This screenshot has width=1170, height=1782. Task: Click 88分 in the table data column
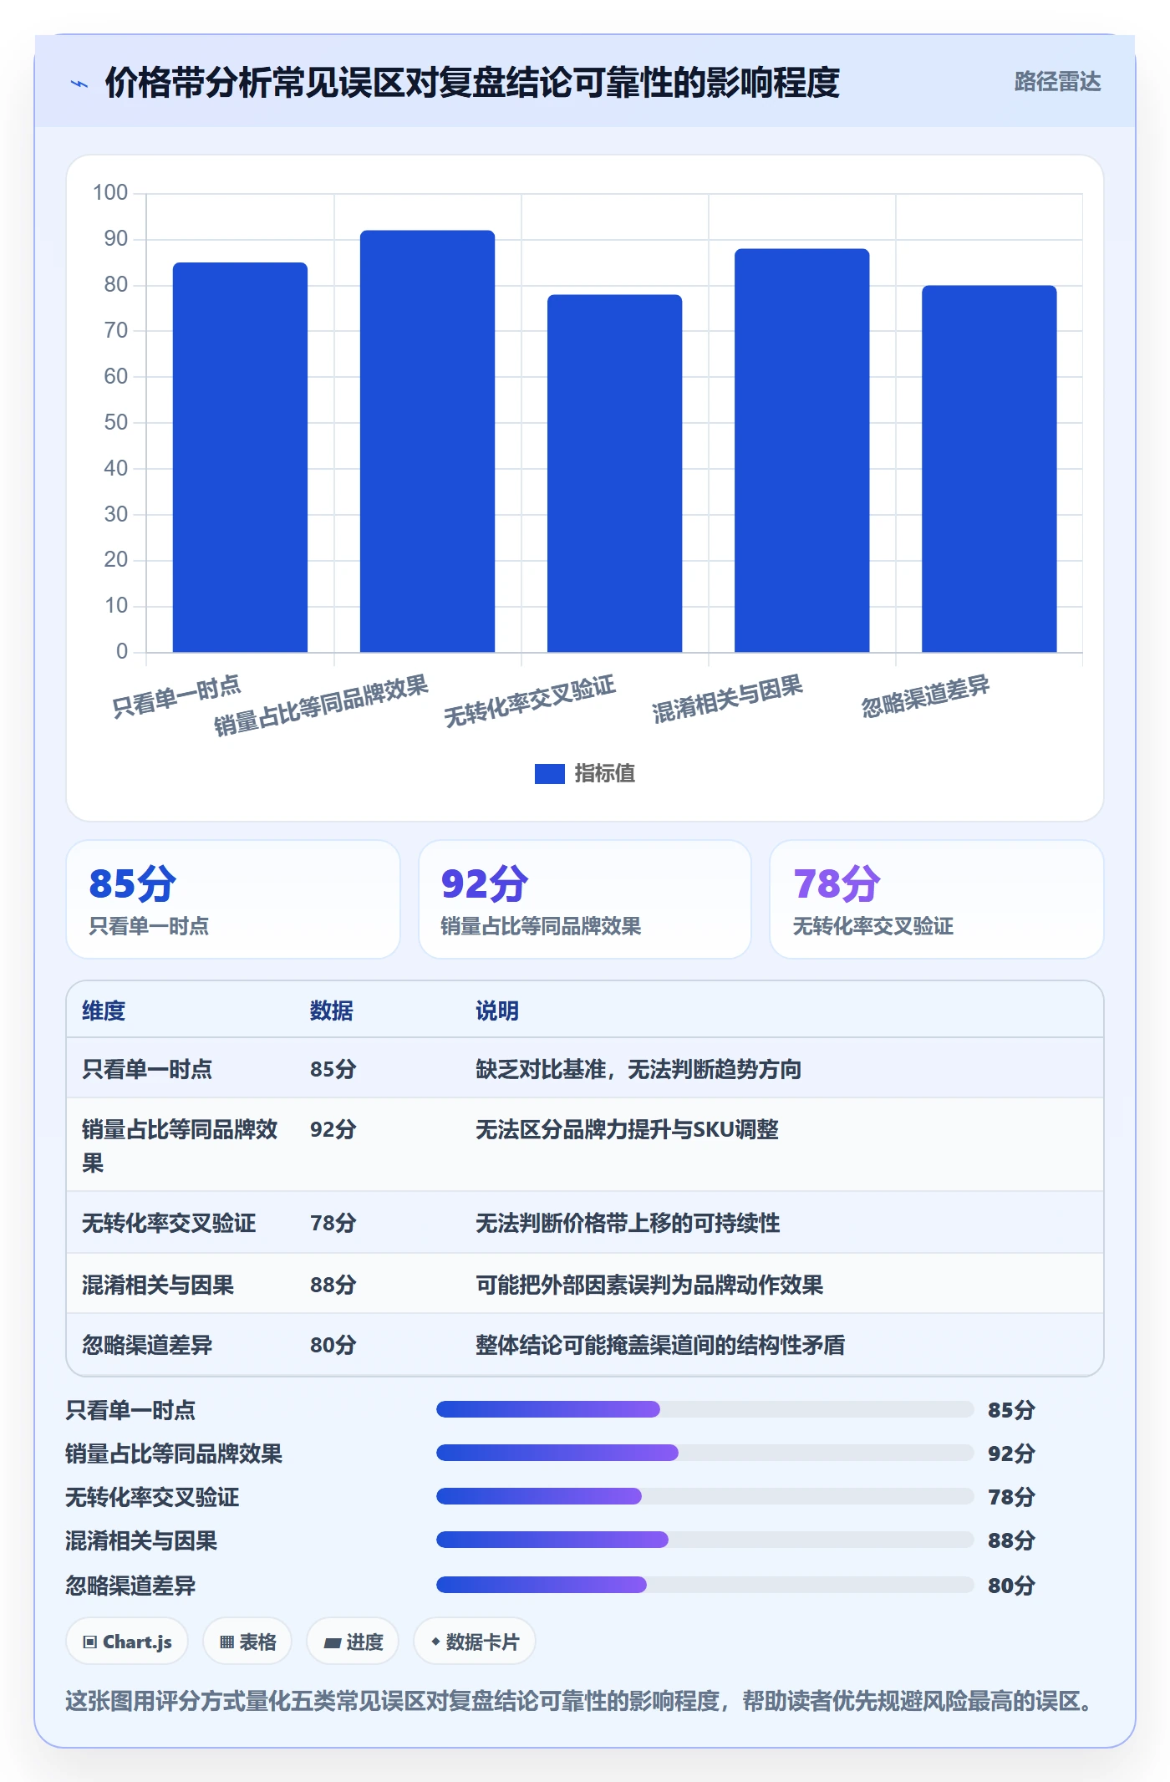coord(333,1285)
